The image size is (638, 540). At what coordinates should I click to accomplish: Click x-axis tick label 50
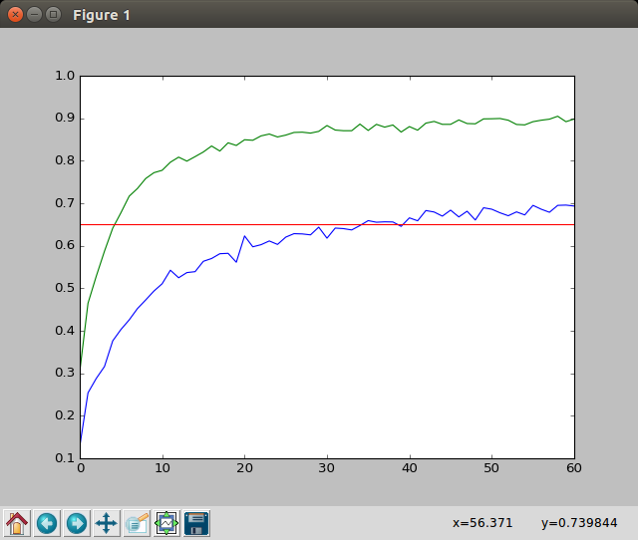(x=491, y=468)
